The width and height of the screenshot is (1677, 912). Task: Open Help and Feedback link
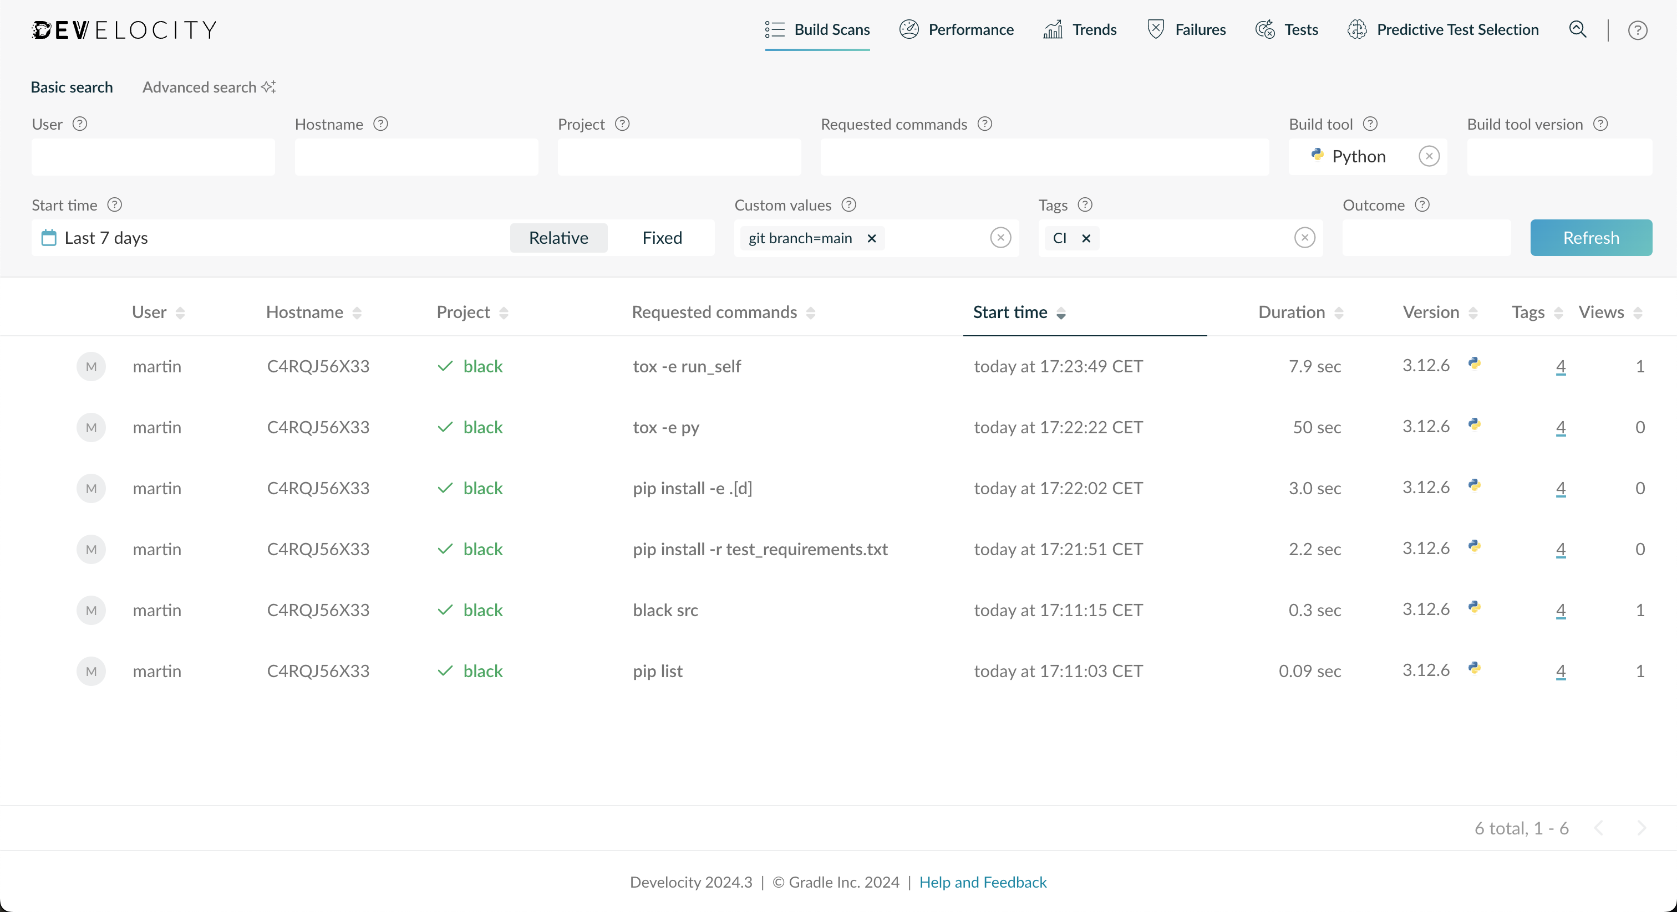(x=982, y=882)
